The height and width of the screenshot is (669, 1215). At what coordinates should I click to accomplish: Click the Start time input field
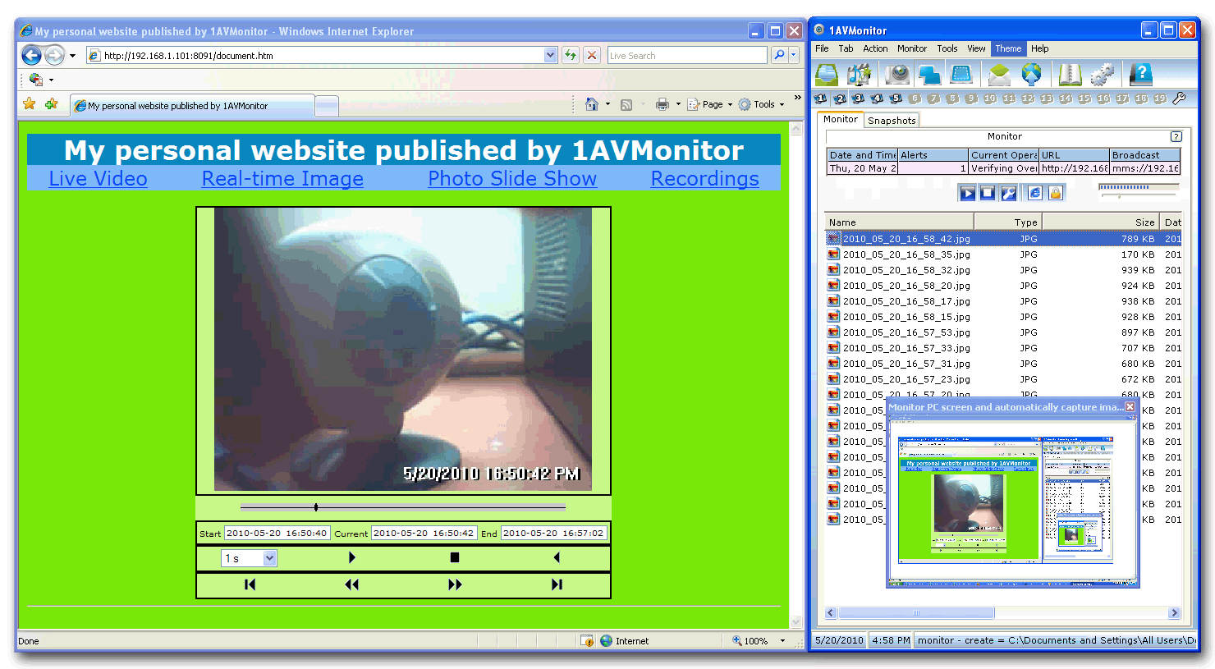click(x=277, y=533)
